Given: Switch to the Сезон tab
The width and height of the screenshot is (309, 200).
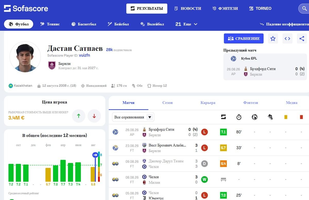Looking at the screenshot, I should pyautogui.click(x=167, y=103).
